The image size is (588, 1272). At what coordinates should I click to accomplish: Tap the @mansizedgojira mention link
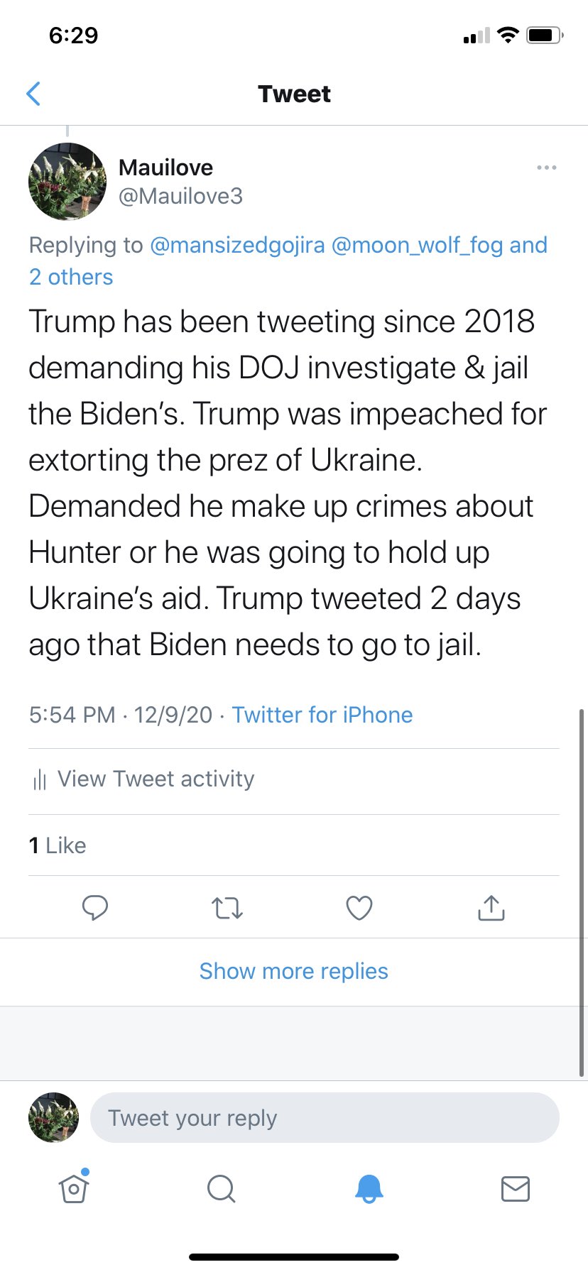(237, 245)
